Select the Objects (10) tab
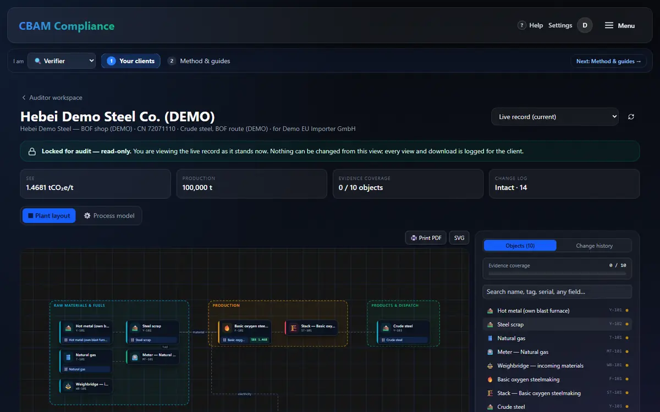 tap(520, 246)
